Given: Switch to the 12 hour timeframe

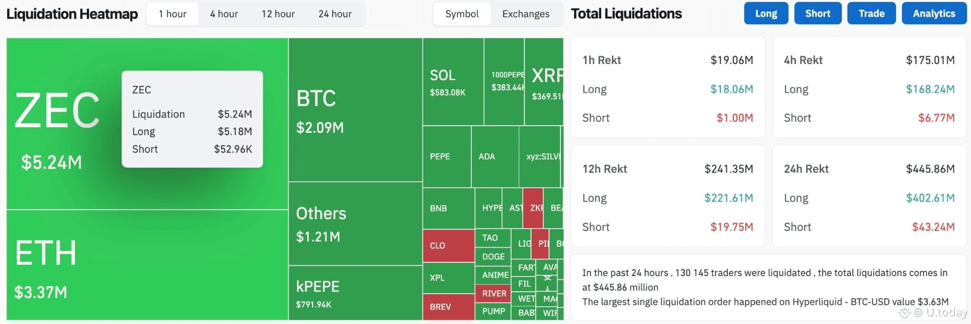Looking at the screenshot, I should tap(278, 14).
